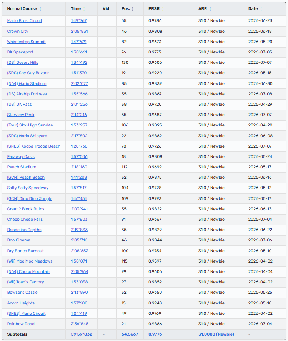The height and width of the screenshot is (341, 288).
Task: Click time 2'05"831 for Crown City
Action: point(79,31)
